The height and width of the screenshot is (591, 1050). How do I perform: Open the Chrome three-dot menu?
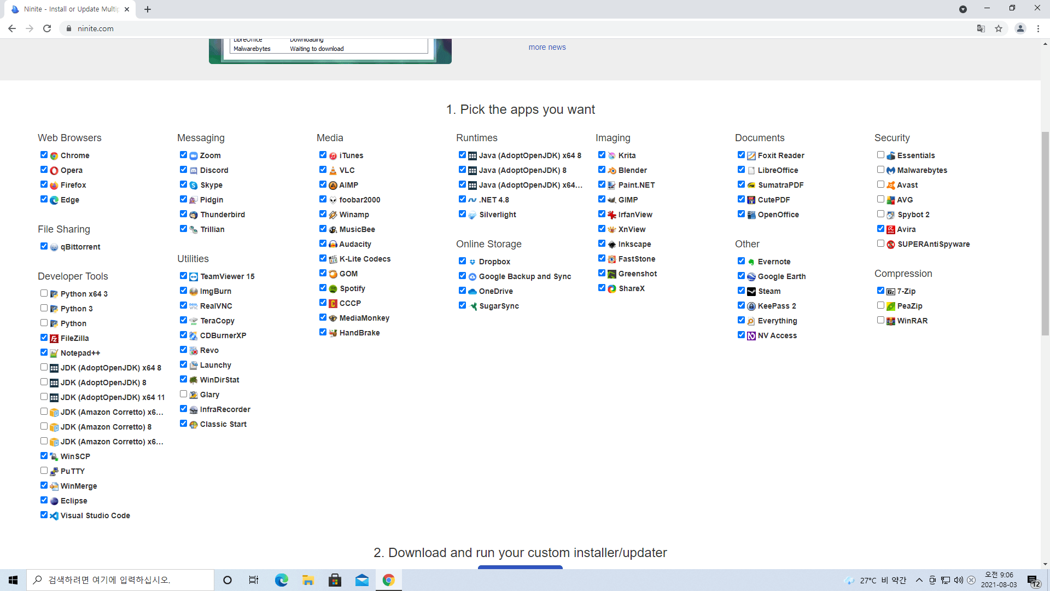(1038, 28)
